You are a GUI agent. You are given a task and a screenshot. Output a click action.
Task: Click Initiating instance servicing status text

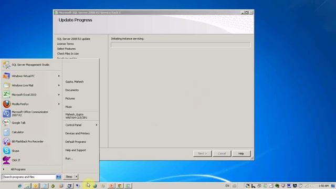pos(127,38)
